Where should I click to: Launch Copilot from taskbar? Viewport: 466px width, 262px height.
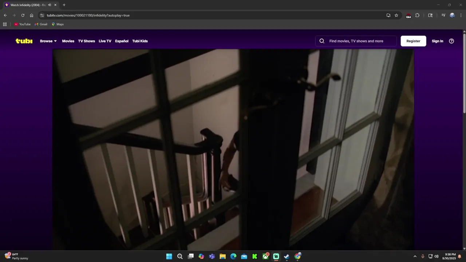click(x=201, y=257)
